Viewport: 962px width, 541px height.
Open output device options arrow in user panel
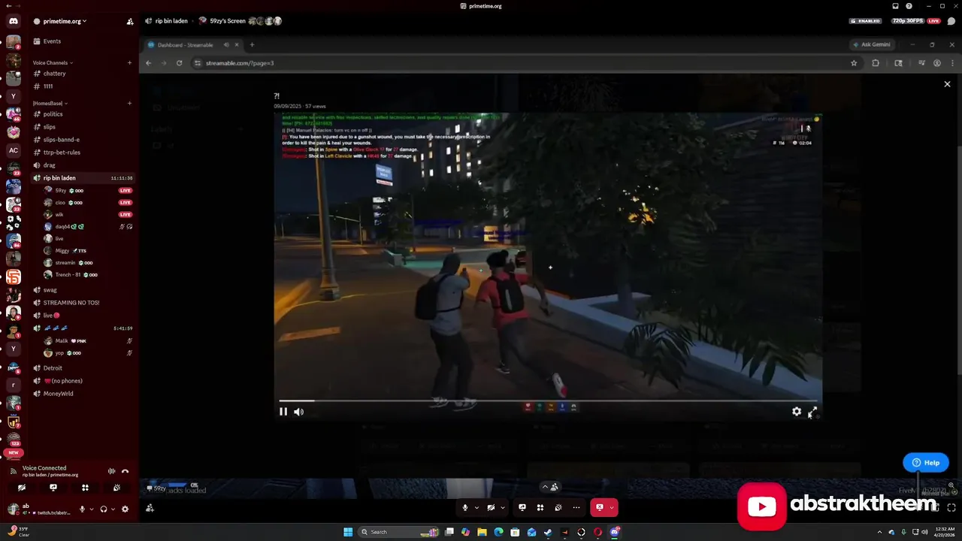113,509
